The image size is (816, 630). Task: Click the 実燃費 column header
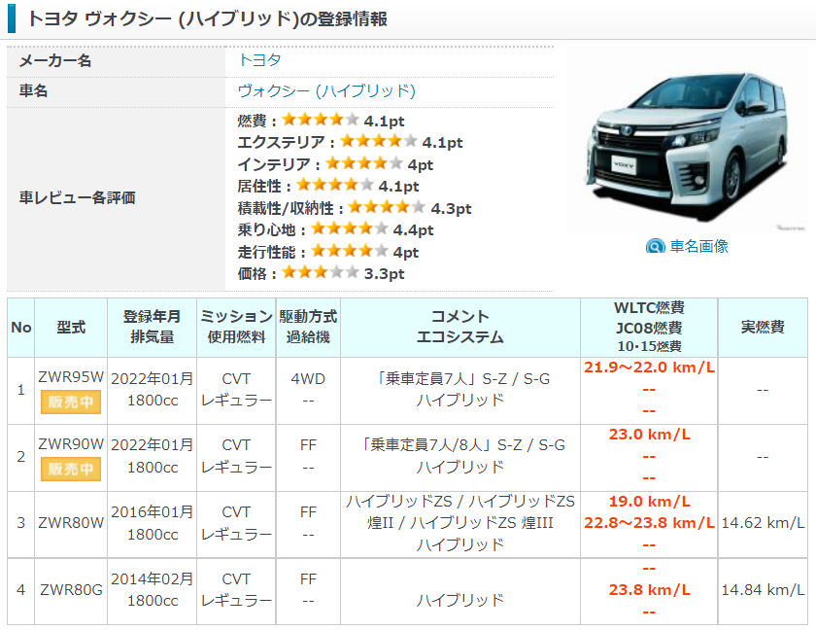(763, 328)
